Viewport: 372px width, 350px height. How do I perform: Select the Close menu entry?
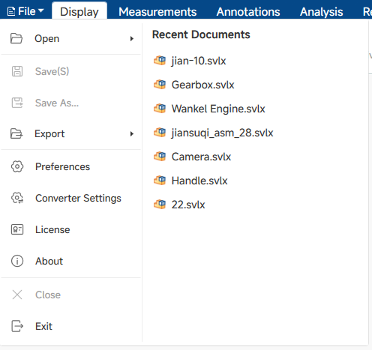71,295
